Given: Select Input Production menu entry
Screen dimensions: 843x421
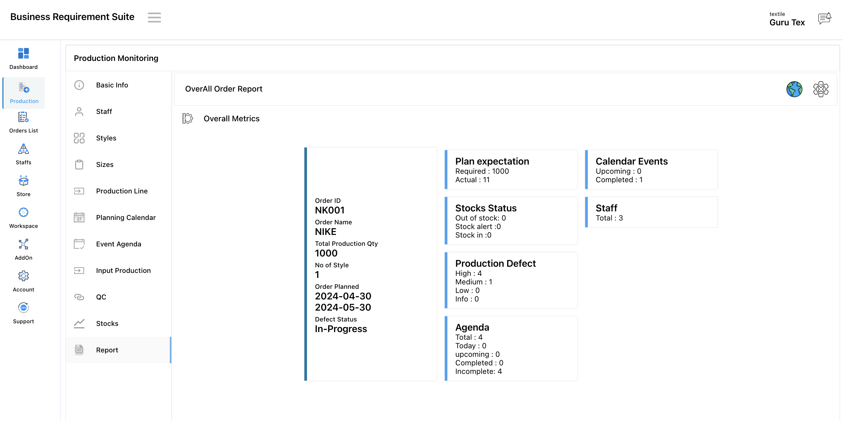Looking at the screenshot, I should point(118,271).
